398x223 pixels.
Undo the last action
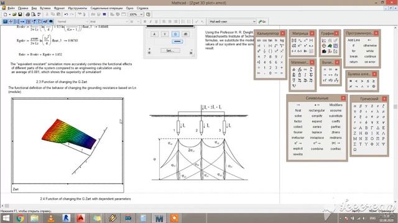67,14
